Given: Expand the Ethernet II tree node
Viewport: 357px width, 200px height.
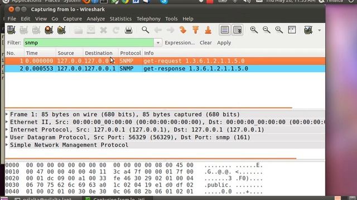Looking at the screenshot, I should [7, 122].
